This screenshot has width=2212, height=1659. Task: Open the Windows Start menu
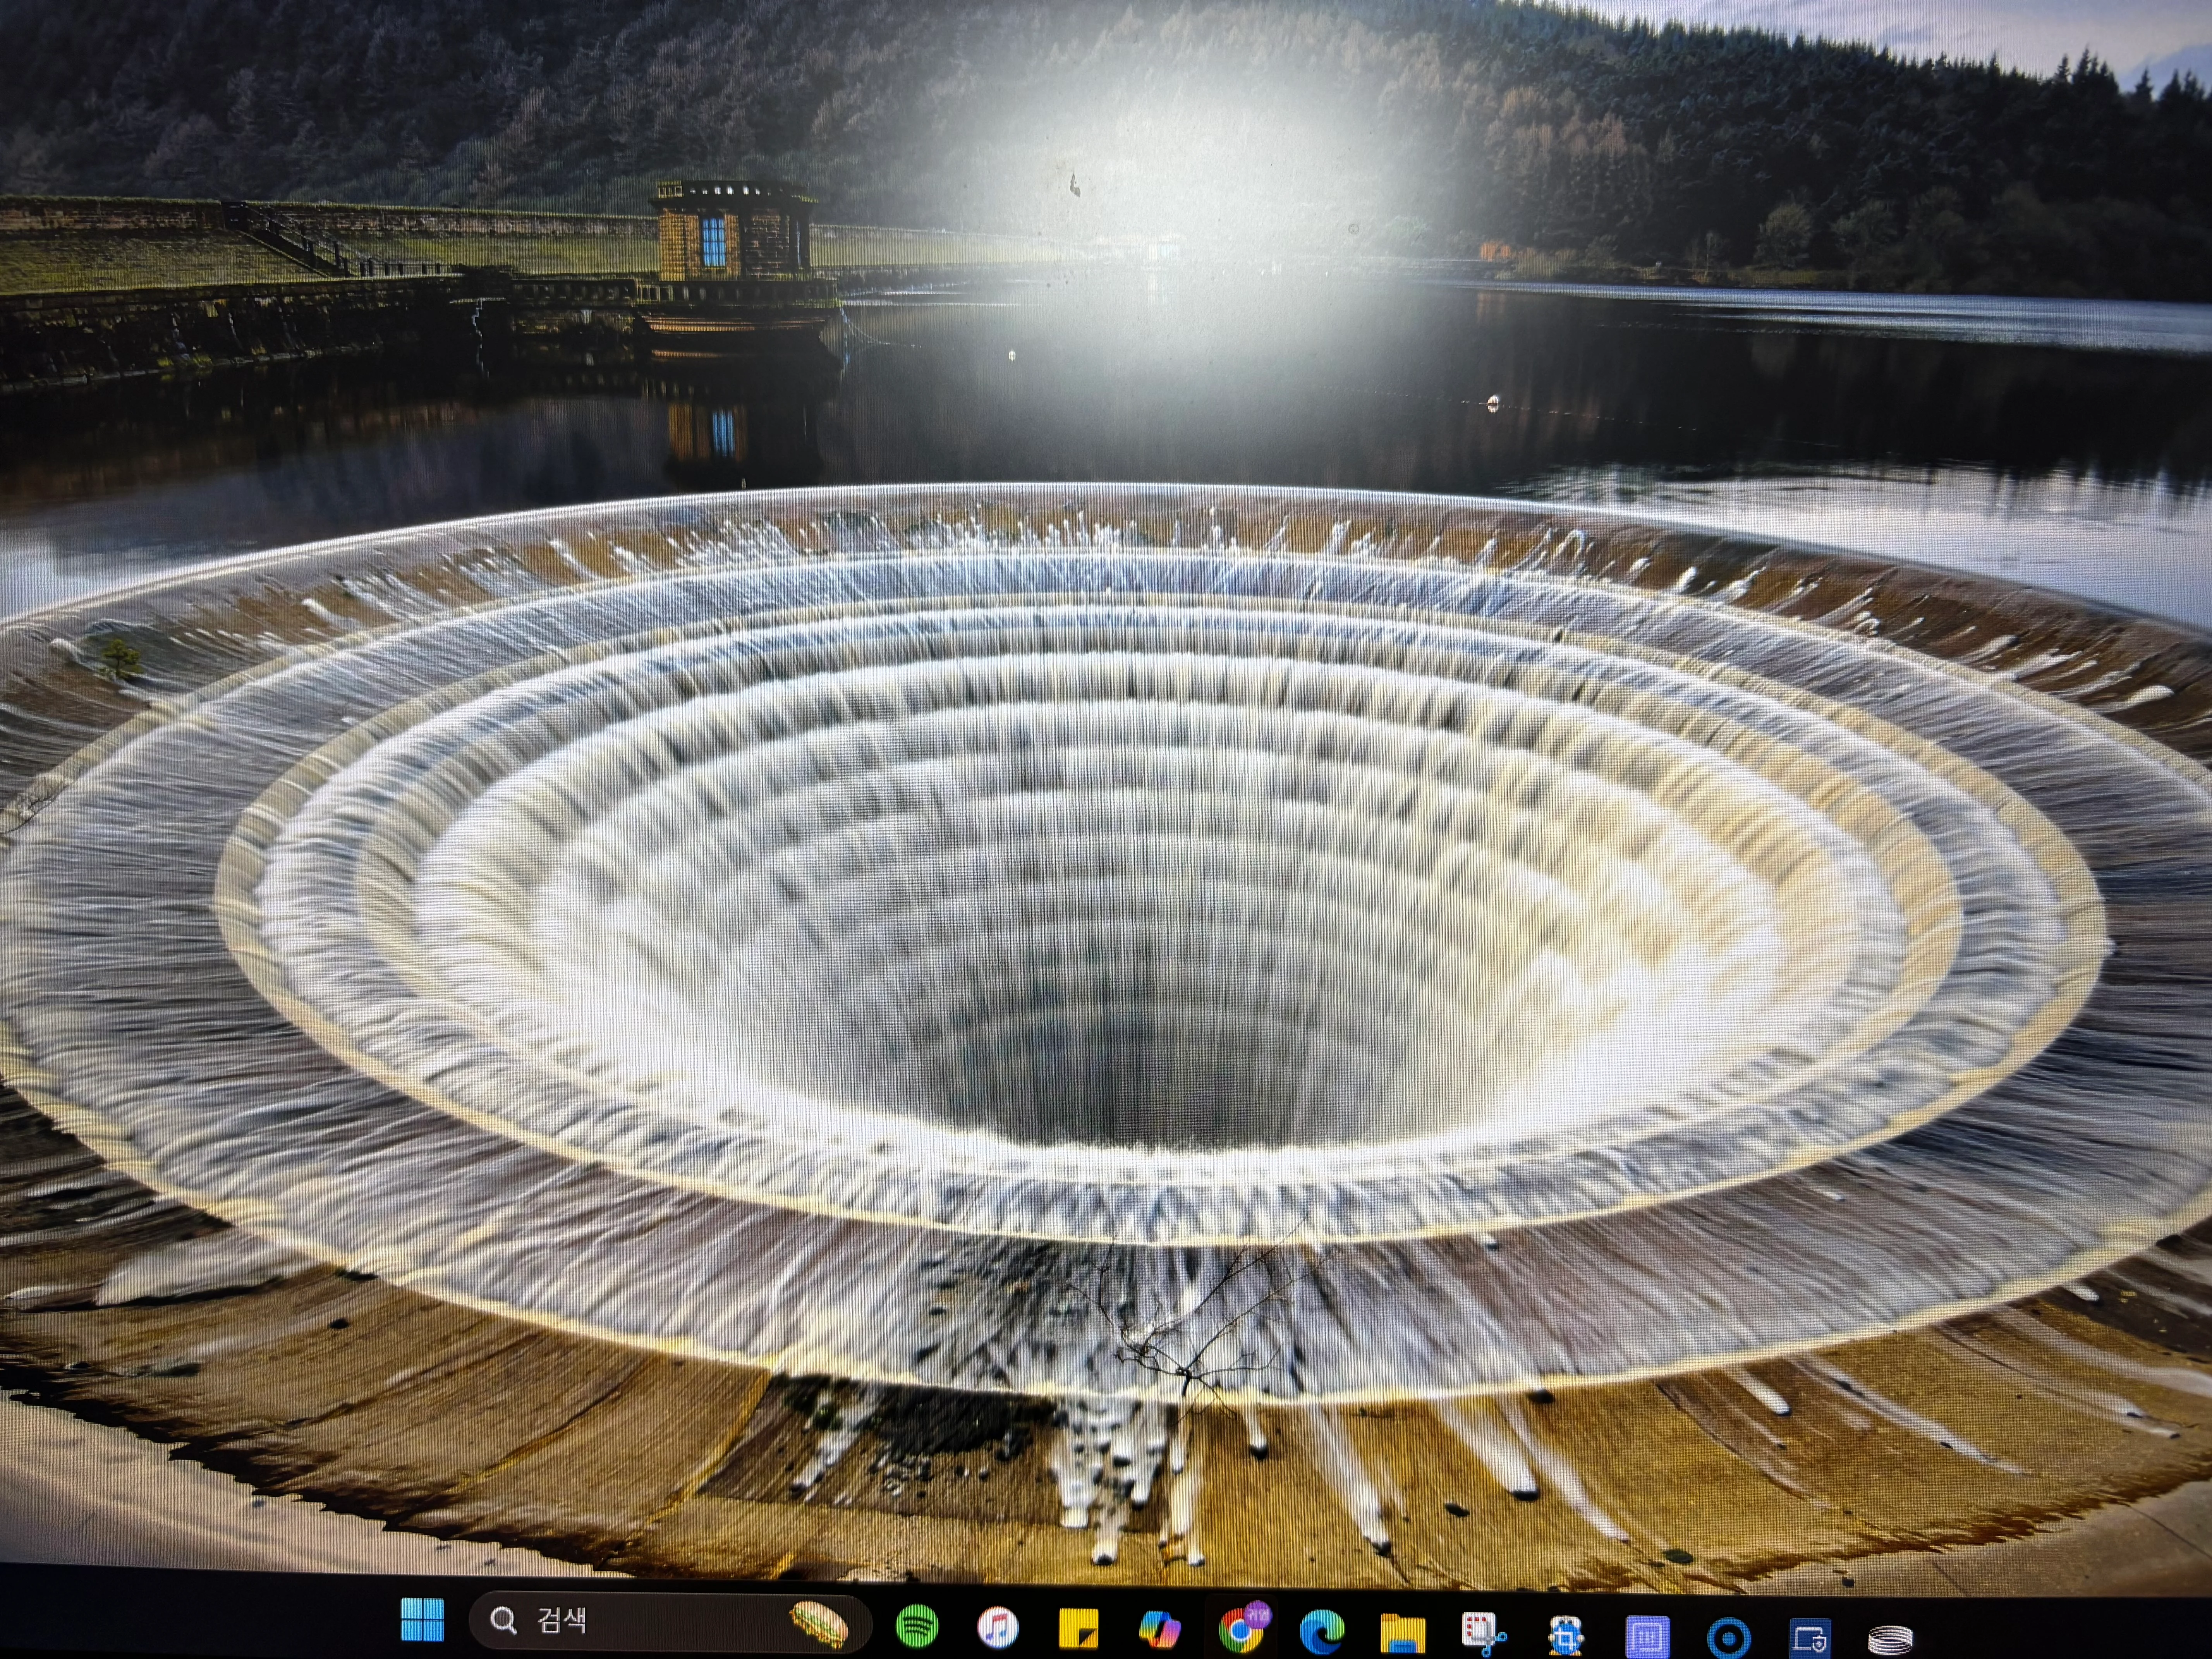[x=422, y=1619]
